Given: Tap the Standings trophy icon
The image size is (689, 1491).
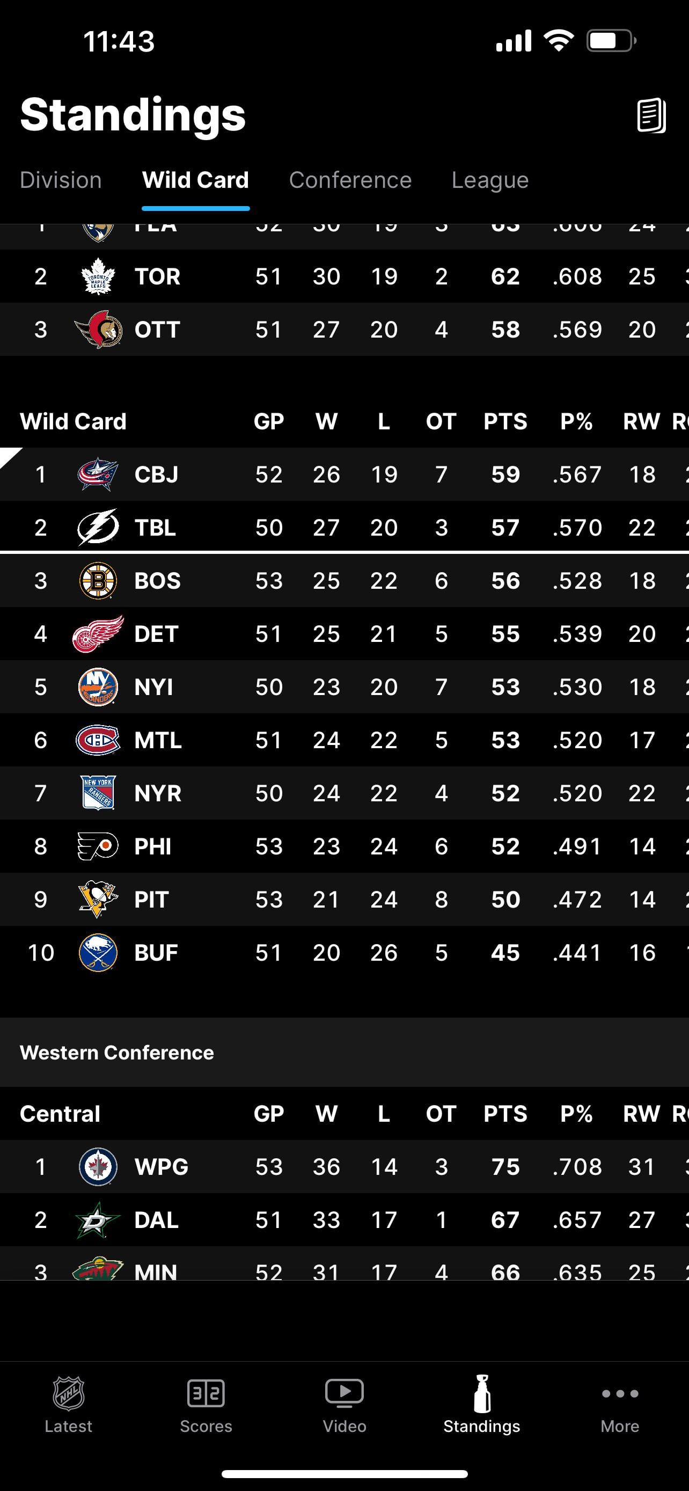Looking at the screenshot, I should [x=482, y=1393].
